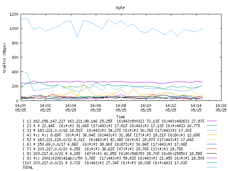Click the y-axis value 800

point(15,43)
